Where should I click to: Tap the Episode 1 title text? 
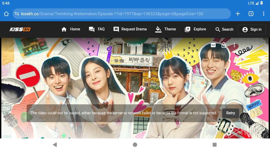click(x=135, y=45)
